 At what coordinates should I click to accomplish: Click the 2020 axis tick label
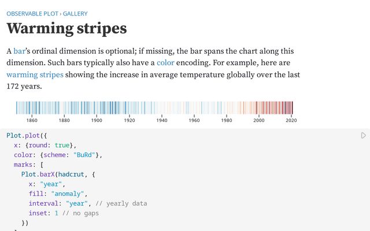click(x=291, y=120)
